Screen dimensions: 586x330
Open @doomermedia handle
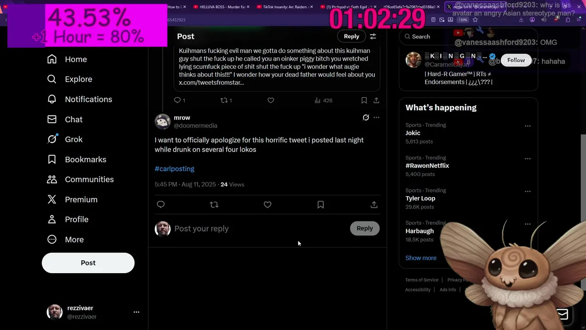[195, 126]
